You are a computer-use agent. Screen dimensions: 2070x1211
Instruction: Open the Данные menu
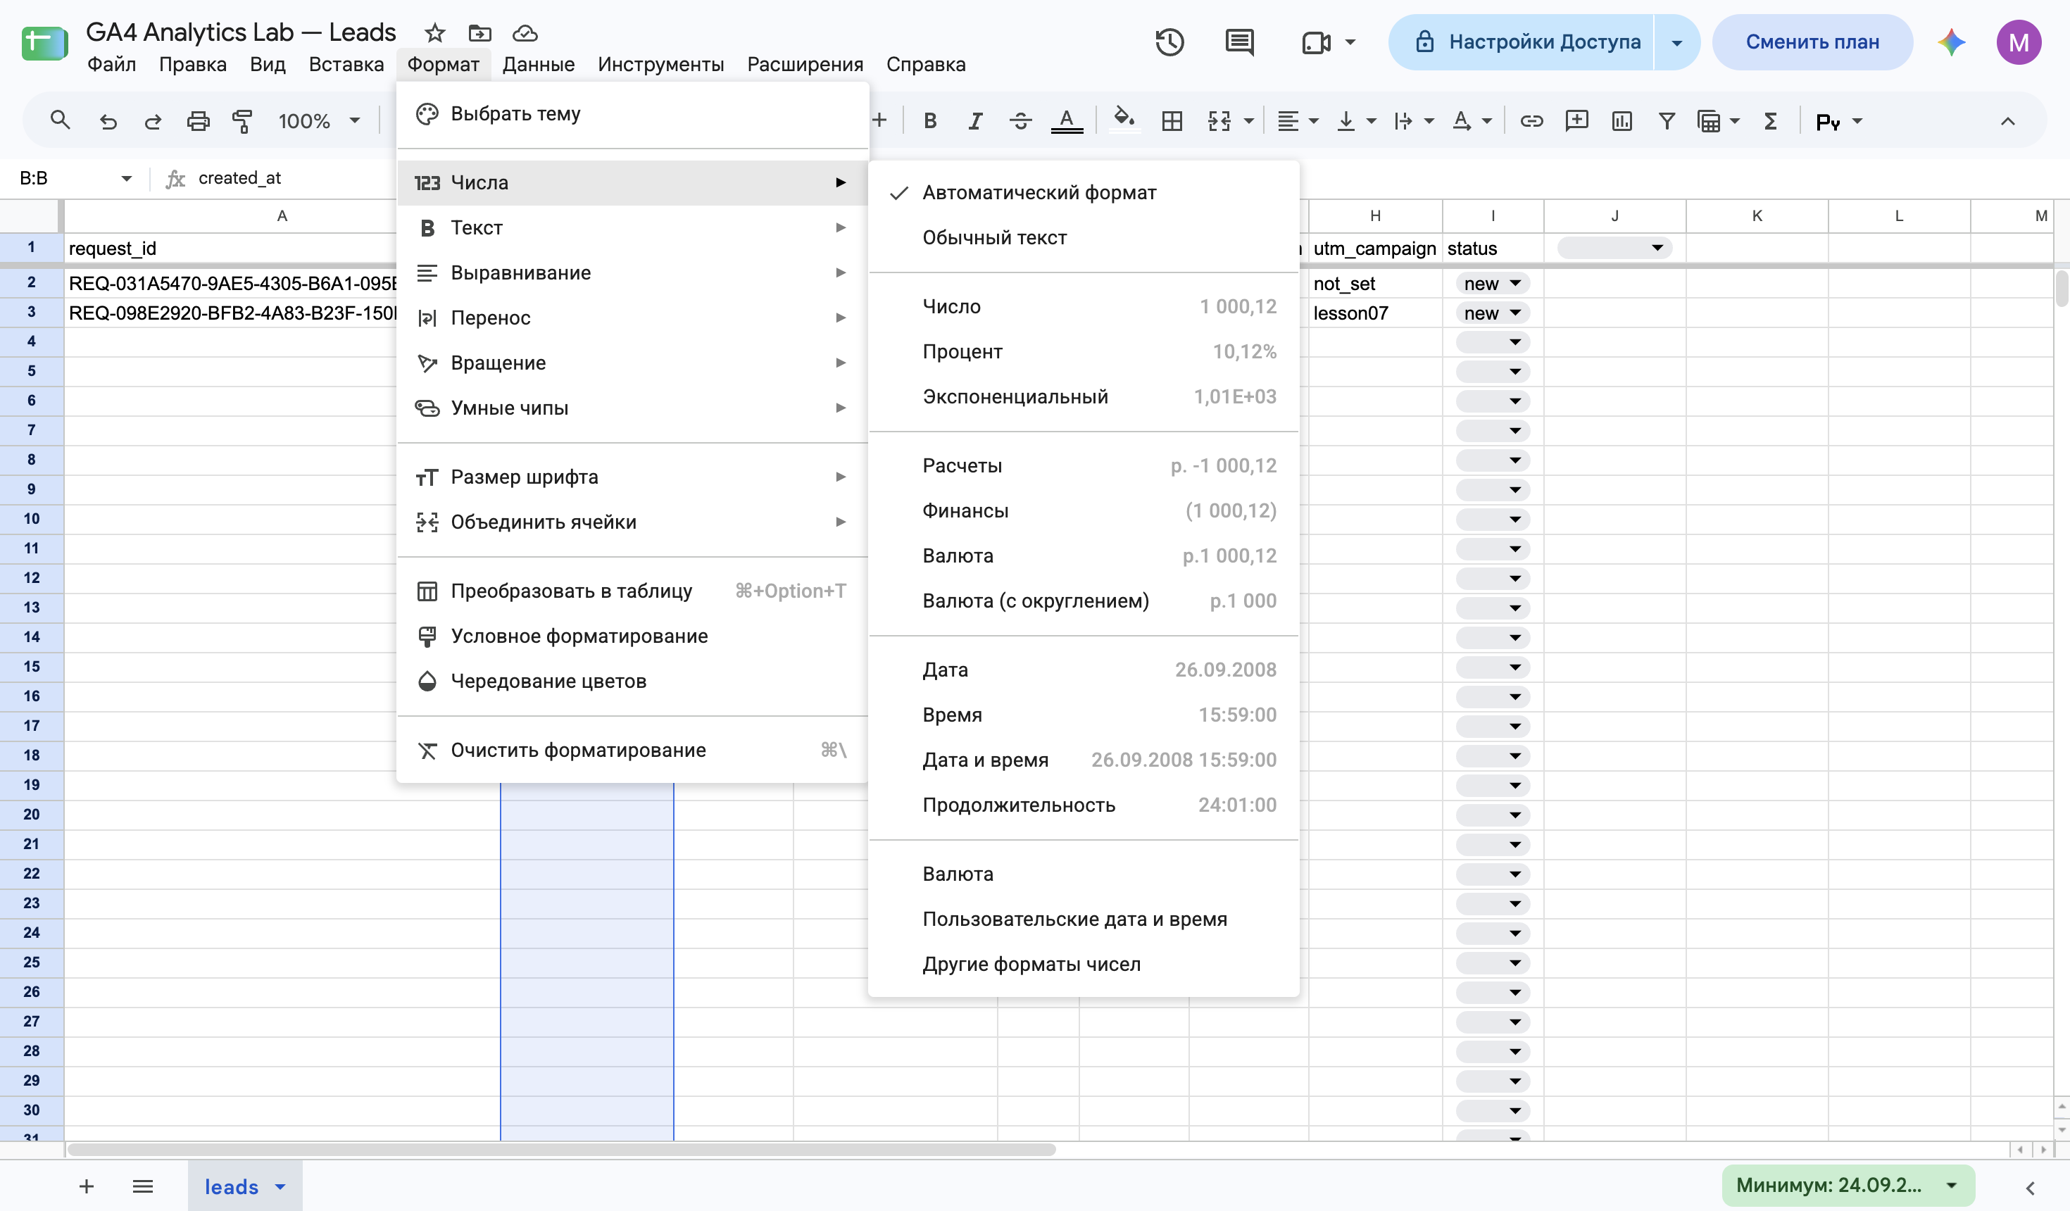pyautogui.click(x=538, y=64)
